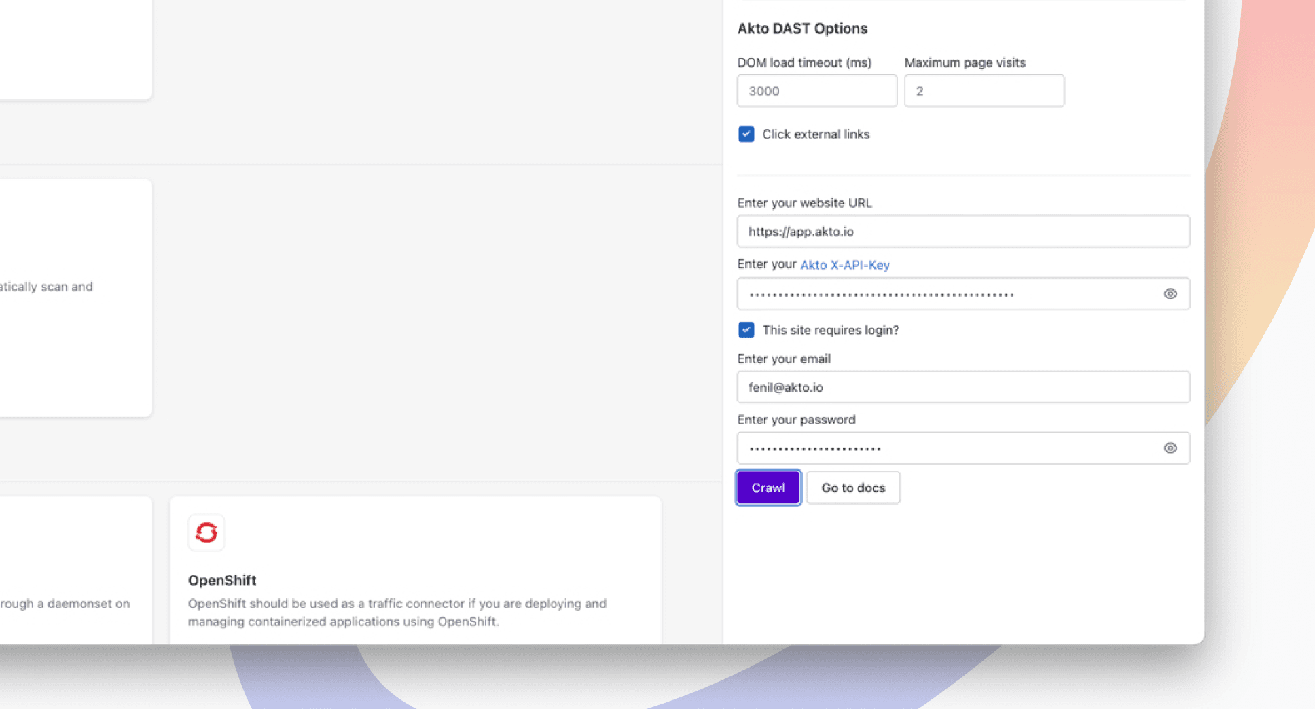1315x709 pixels.
Task: Reveal the Akto X-API-Key value
Action: click(1170, 294)
